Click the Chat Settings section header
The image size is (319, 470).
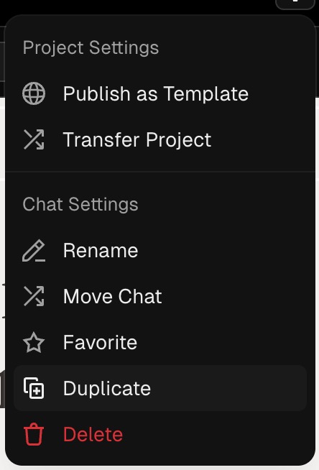(x=80, y=204)
